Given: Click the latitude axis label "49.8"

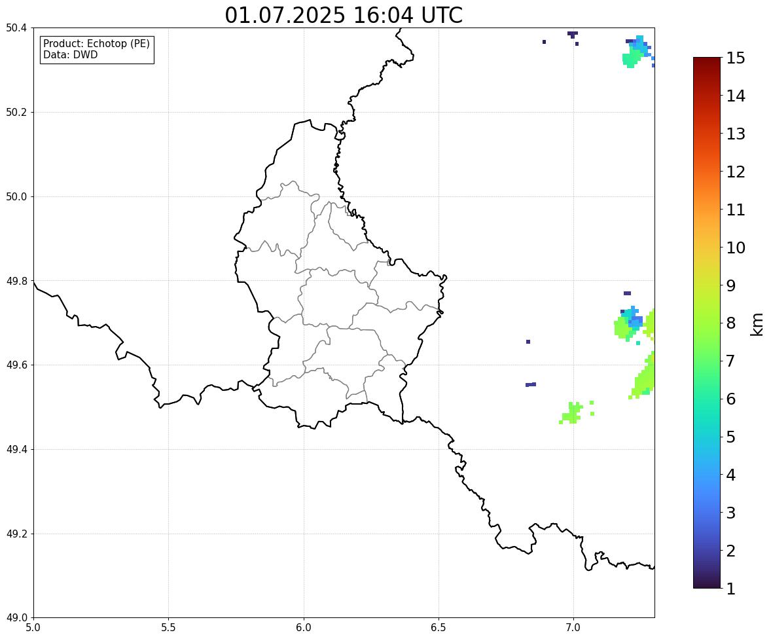Looking at the screenshot, I should (x=16, y=281).
